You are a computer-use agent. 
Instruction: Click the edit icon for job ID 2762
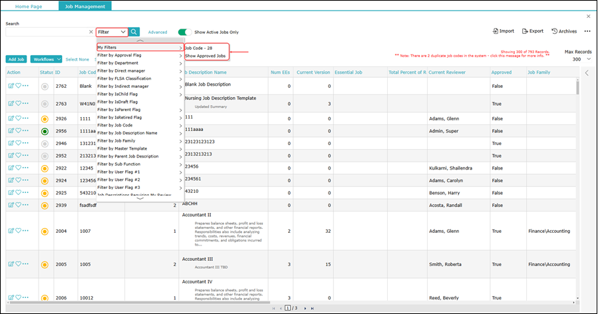coord(11,86)
